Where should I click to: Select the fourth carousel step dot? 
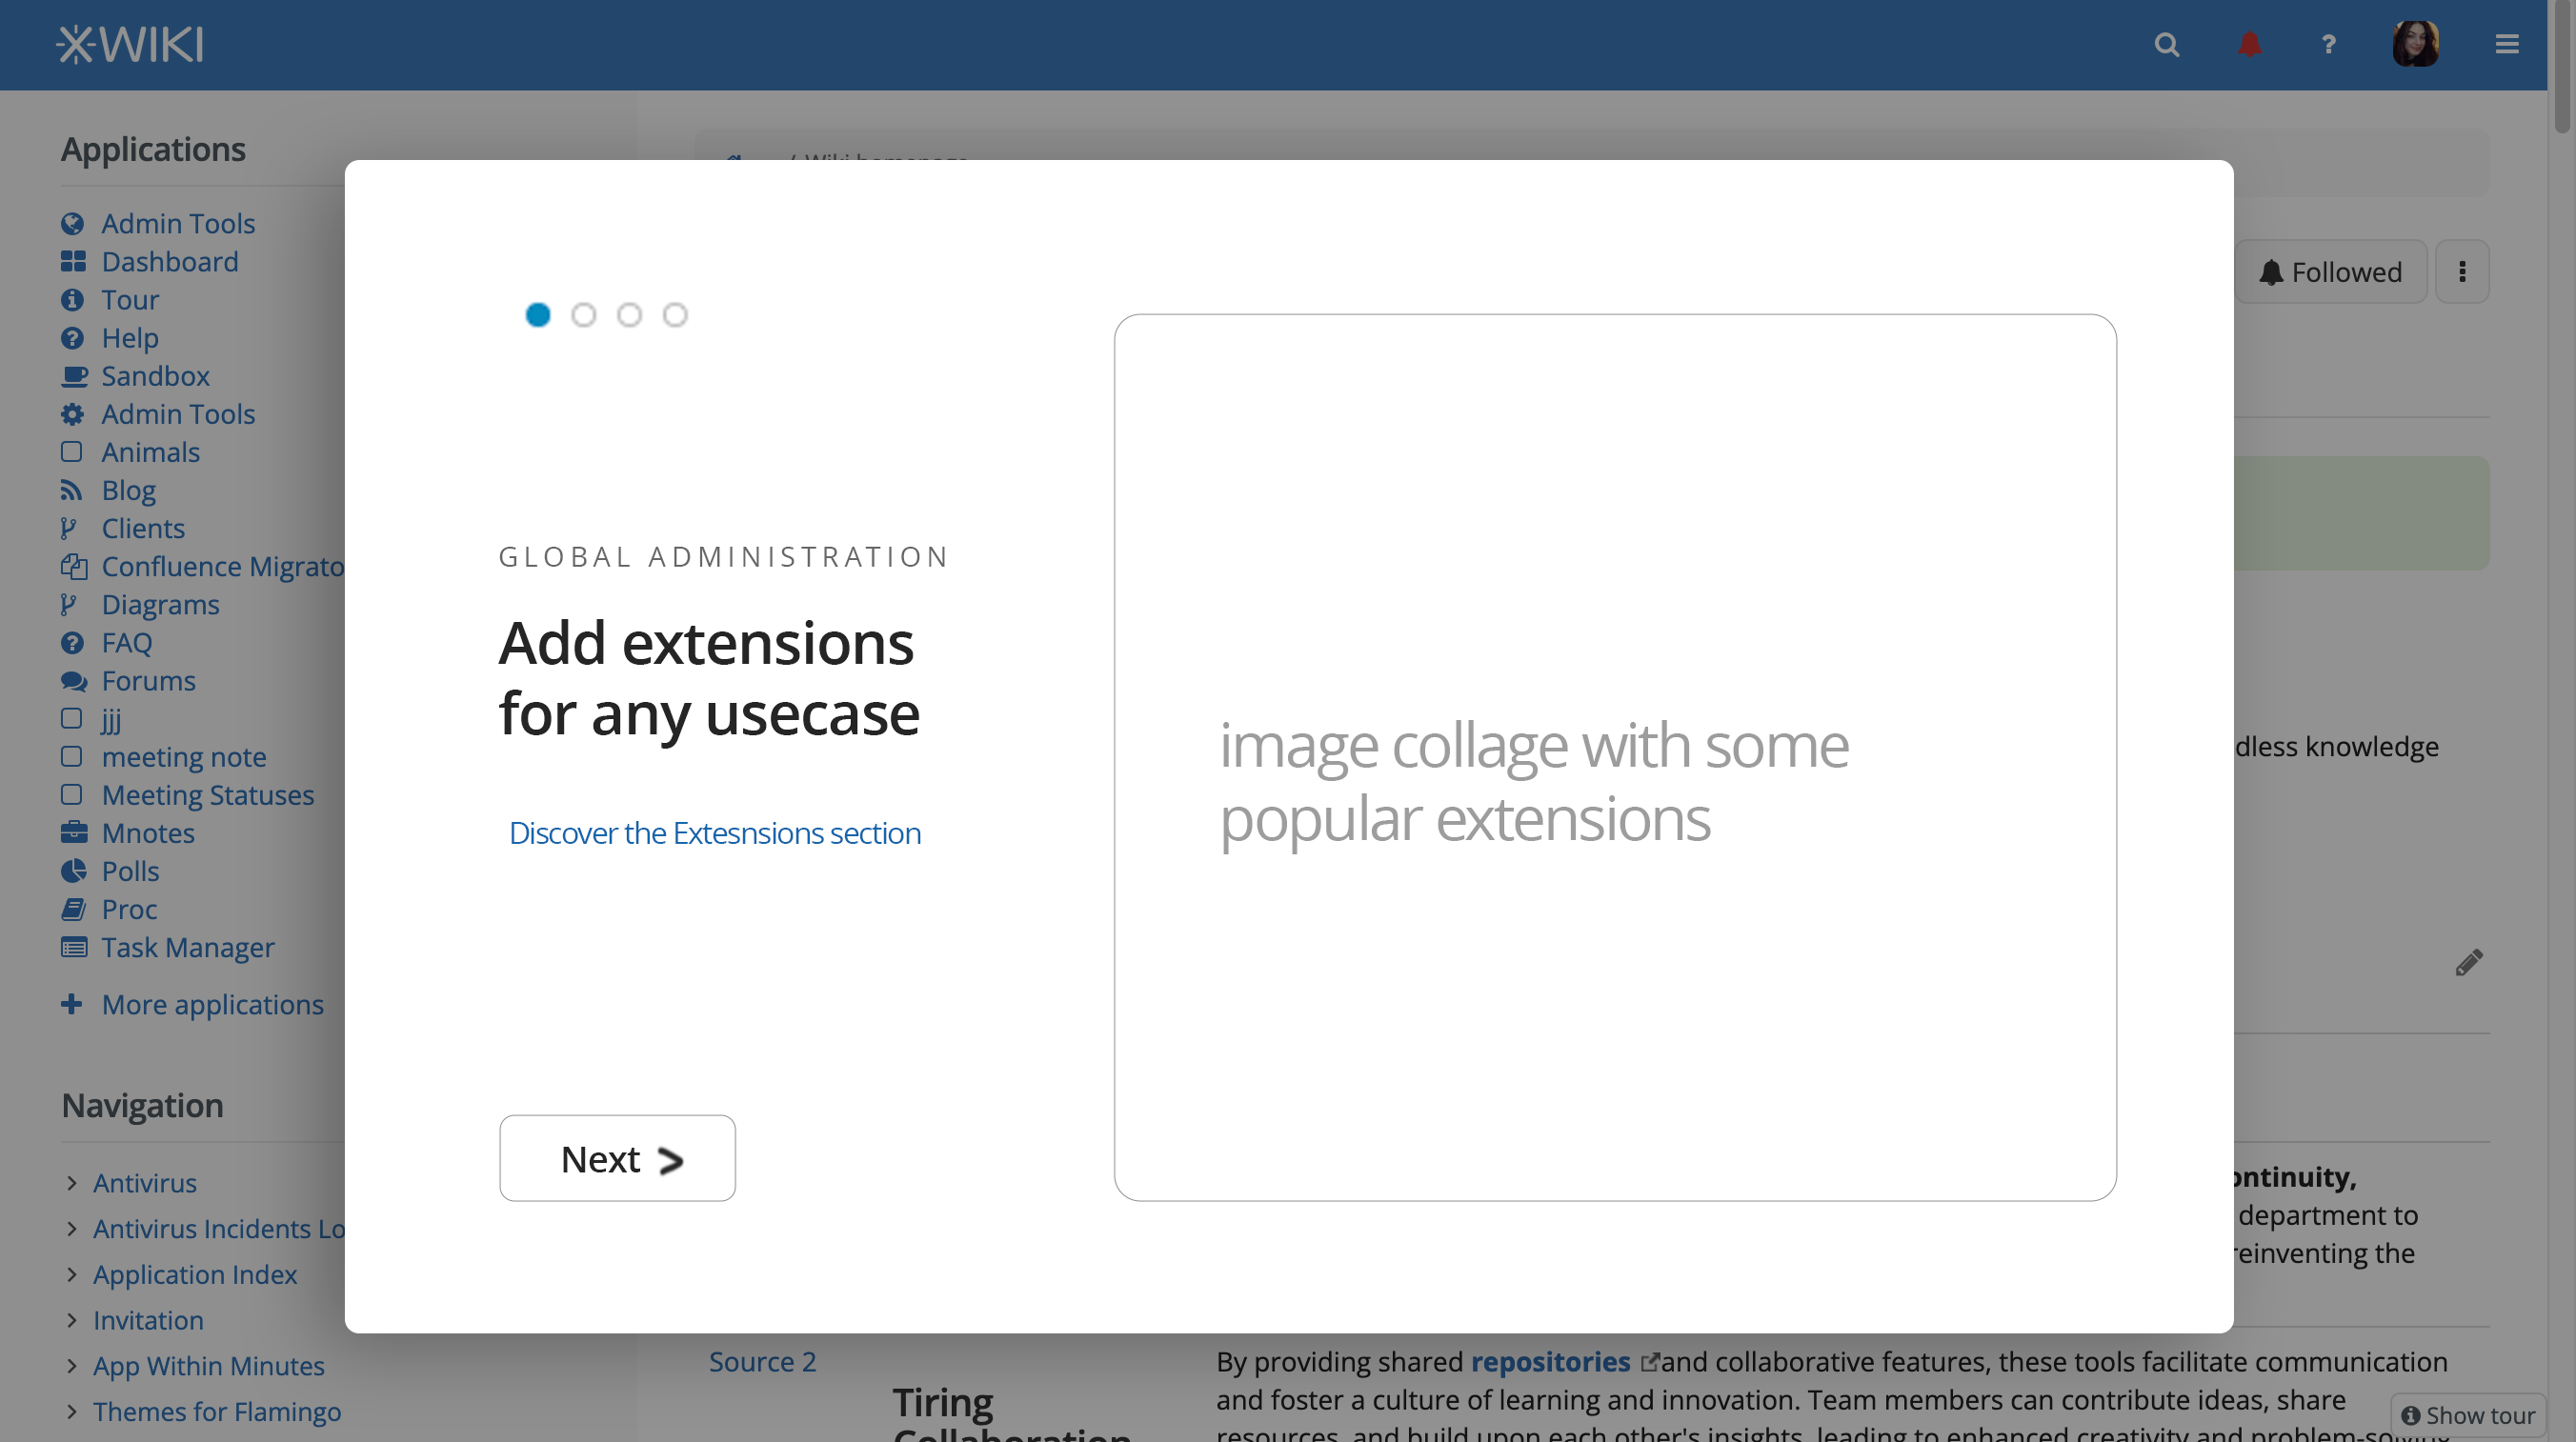point(675,316)
